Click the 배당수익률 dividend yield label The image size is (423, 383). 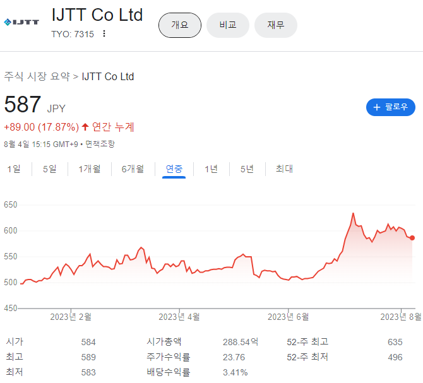tap(169, 372)
